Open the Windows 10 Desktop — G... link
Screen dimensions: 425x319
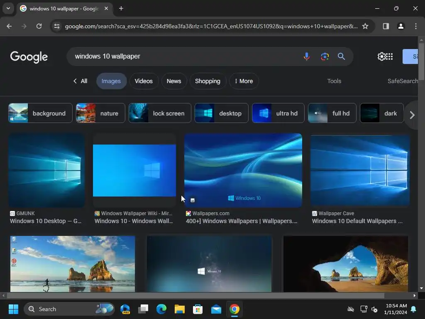[x=46, y=221]
